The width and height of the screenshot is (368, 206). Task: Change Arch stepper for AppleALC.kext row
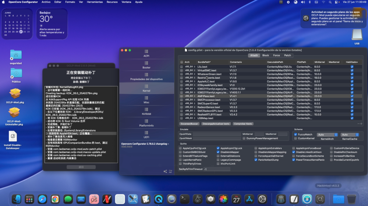(194, 81)
